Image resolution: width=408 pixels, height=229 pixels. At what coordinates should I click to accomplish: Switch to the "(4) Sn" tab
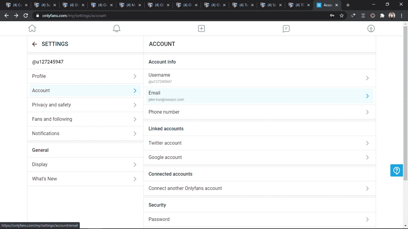click(x=272, y=5)
